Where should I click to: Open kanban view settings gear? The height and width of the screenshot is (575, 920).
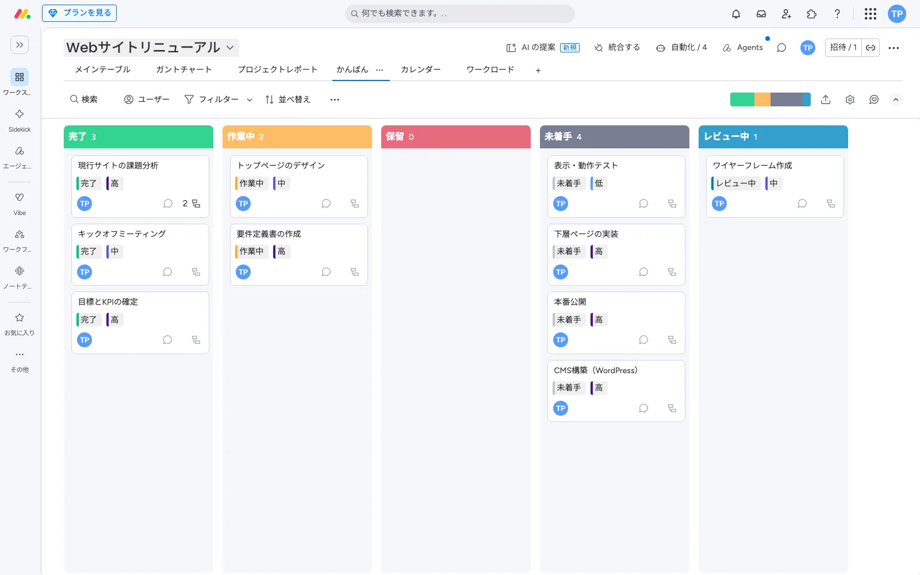pos(850,99)
